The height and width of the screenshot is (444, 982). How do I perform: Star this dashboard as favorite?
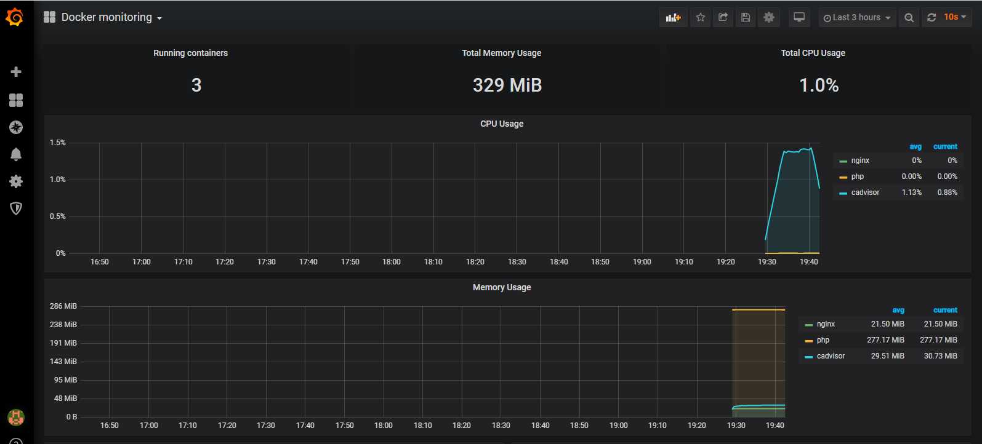pos(701,17)
